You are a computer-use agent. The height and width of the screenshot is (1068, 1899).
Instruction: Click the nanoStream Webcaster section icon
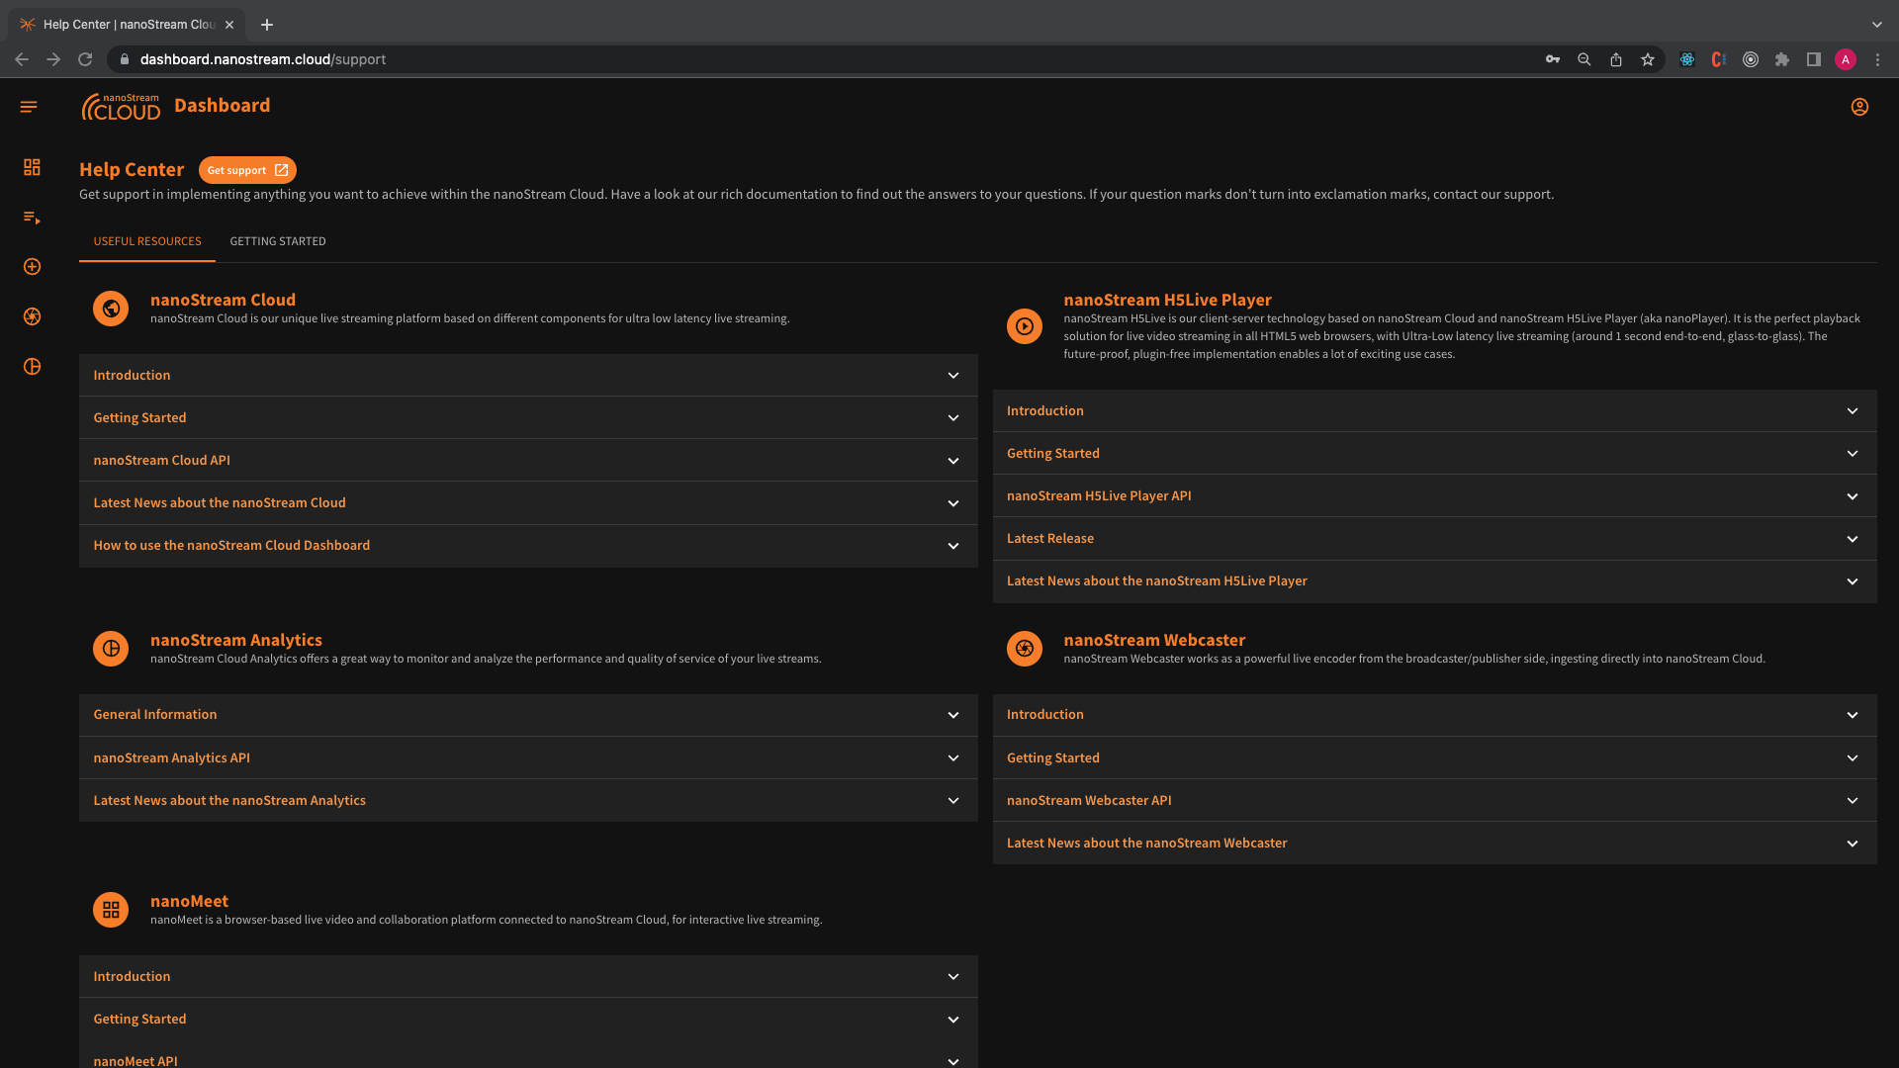click(x=1025, y=649)
